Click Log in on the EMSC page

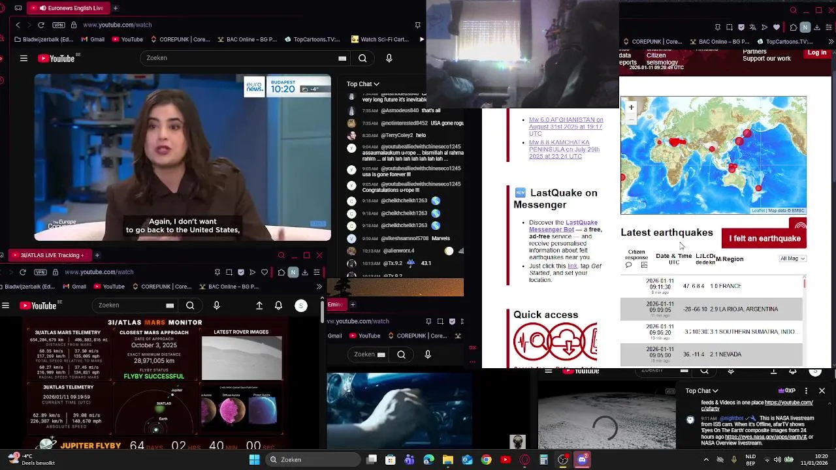(817, 53)
